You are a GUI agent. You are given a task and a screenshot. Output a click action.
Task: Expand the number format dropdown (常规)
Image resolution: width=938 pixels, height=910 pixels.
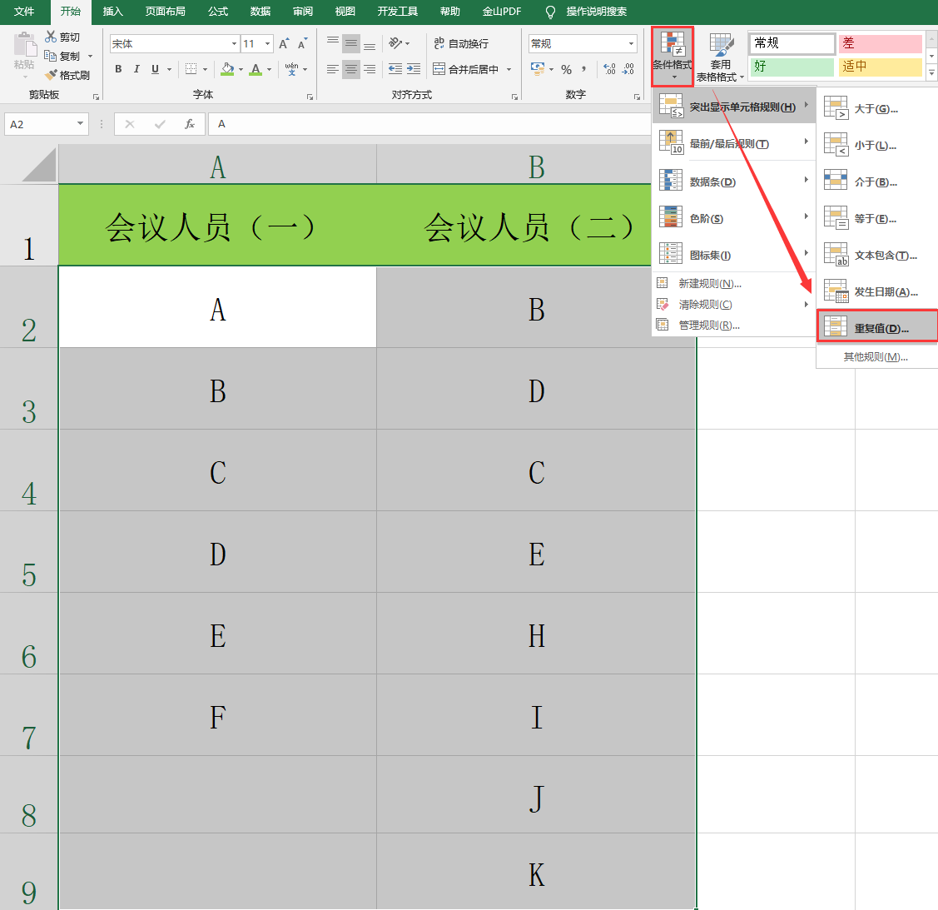point(631,43)
